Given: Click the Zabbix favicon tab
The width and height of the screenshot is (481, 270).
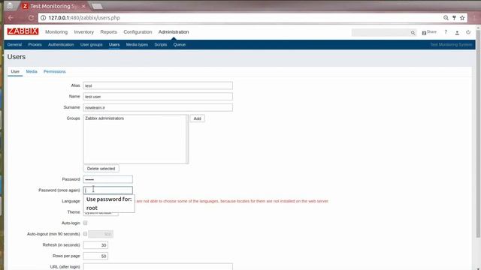Looking at the screenshot, I should pyautogui.click(x=25, y=6).
